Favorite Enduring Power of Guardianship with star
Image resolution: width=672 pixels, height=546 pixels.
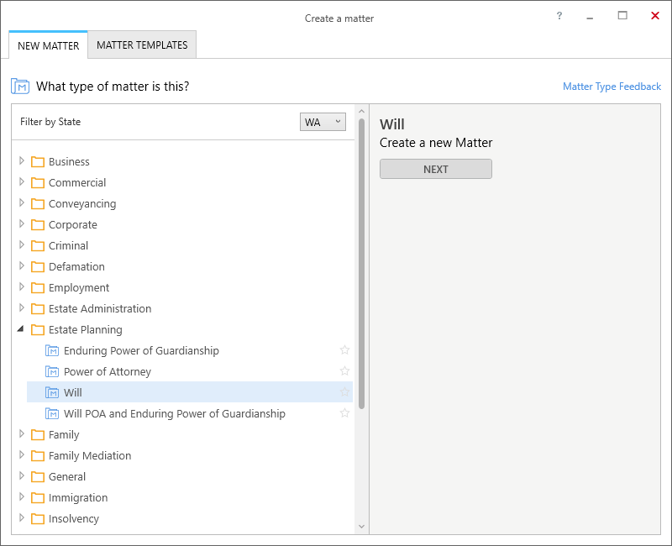click(344, 350)
